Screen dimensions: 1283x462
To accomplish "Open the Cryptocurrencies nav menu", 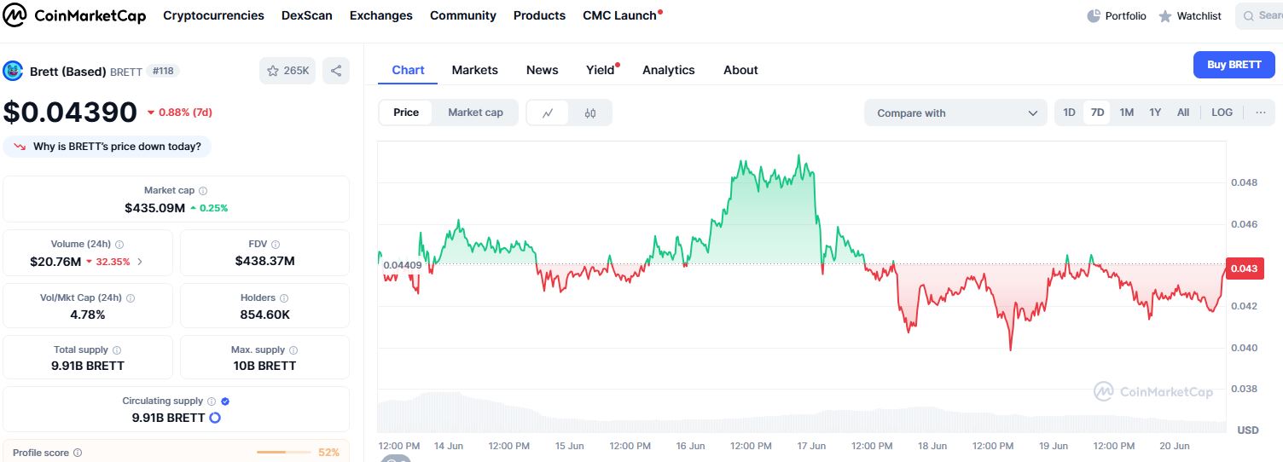I will pos(213,15).
